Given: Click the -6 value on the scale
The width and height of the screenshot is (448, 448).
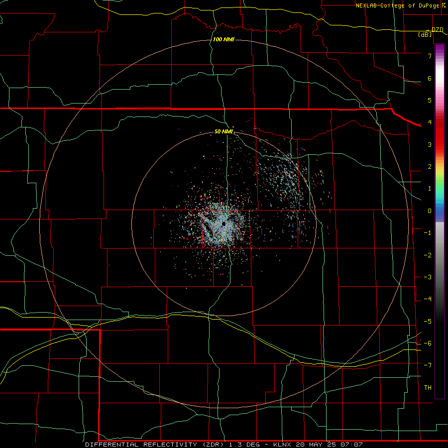Looking at the screenshot, I should point(428,343).
